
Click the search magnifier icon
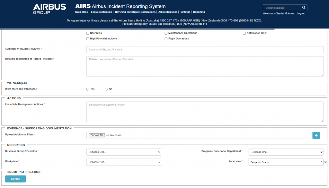304,8
